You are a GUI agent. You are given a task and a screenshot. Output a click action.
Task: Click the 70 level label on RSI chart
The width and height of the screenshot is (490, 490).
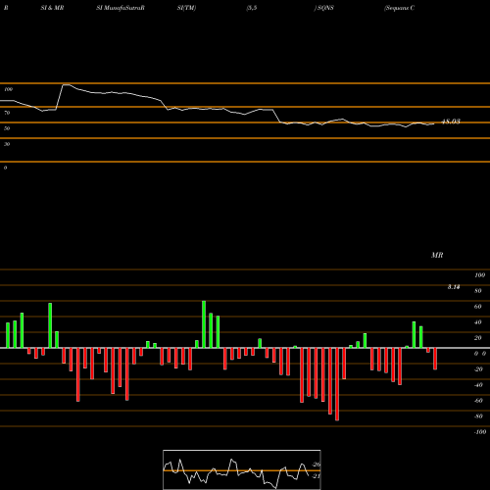7,113
